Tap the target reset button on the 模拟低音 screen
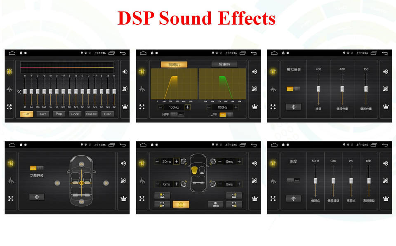 click(293, 107)
